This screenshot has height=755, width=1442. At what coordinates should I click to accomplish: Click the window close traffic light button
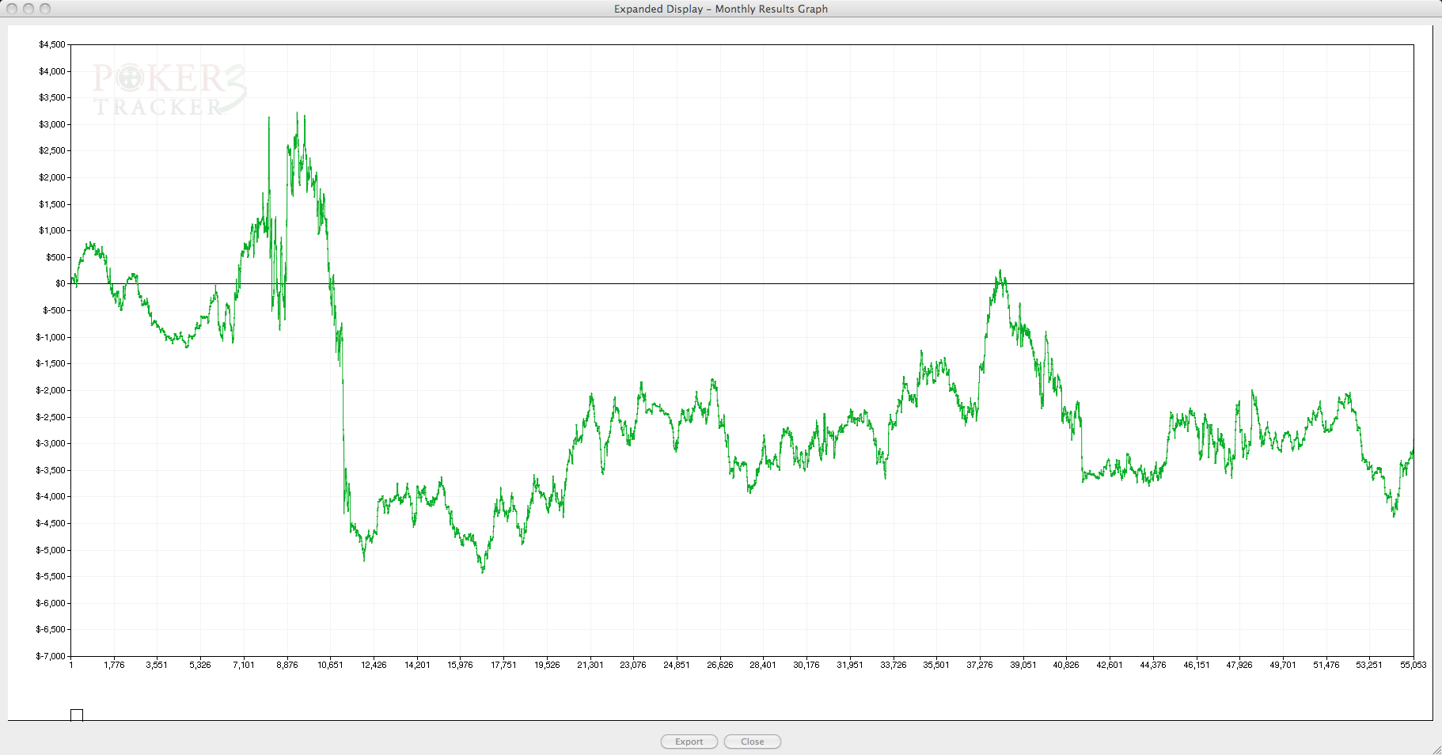pos(12,9)
